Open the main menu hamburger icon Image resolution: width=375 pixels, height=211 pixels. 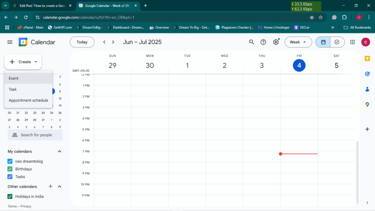click(x=10, y=42)
